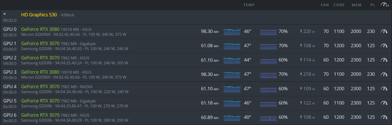Viewport: 392px width, 125px height.
Task: Click the FAN column header
Action: (x=325, y=5)
